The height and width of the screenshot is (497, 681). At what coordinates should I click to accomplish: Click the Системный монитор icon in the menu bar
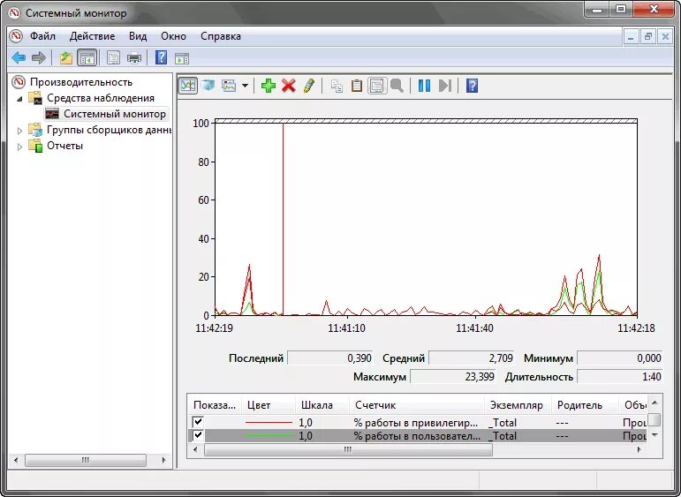click(16, 36)
